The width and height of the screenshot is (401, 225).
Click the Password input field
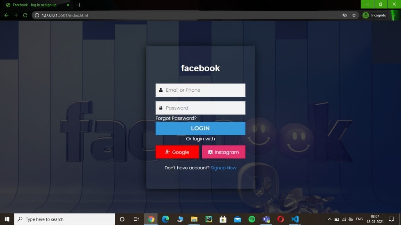(200, 108)
